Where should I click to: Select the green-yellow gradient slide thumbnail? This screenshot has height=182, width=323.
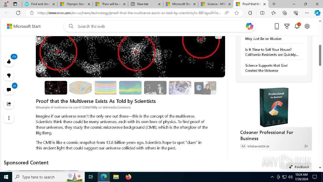tap(130, 88)
